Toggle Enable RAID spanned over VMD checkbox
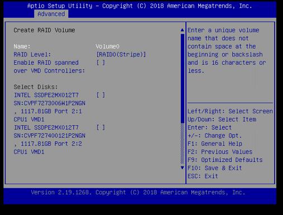This screenshot has height=215, width=283. (x=100, y=63)
